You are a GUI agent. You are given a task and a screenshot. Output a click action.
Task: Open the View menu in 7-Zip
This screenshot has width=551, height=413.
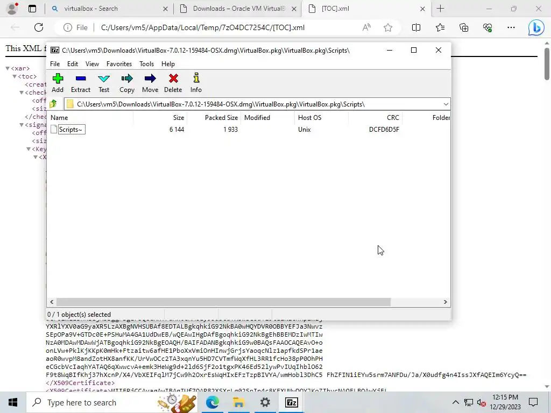coord(92,64)
